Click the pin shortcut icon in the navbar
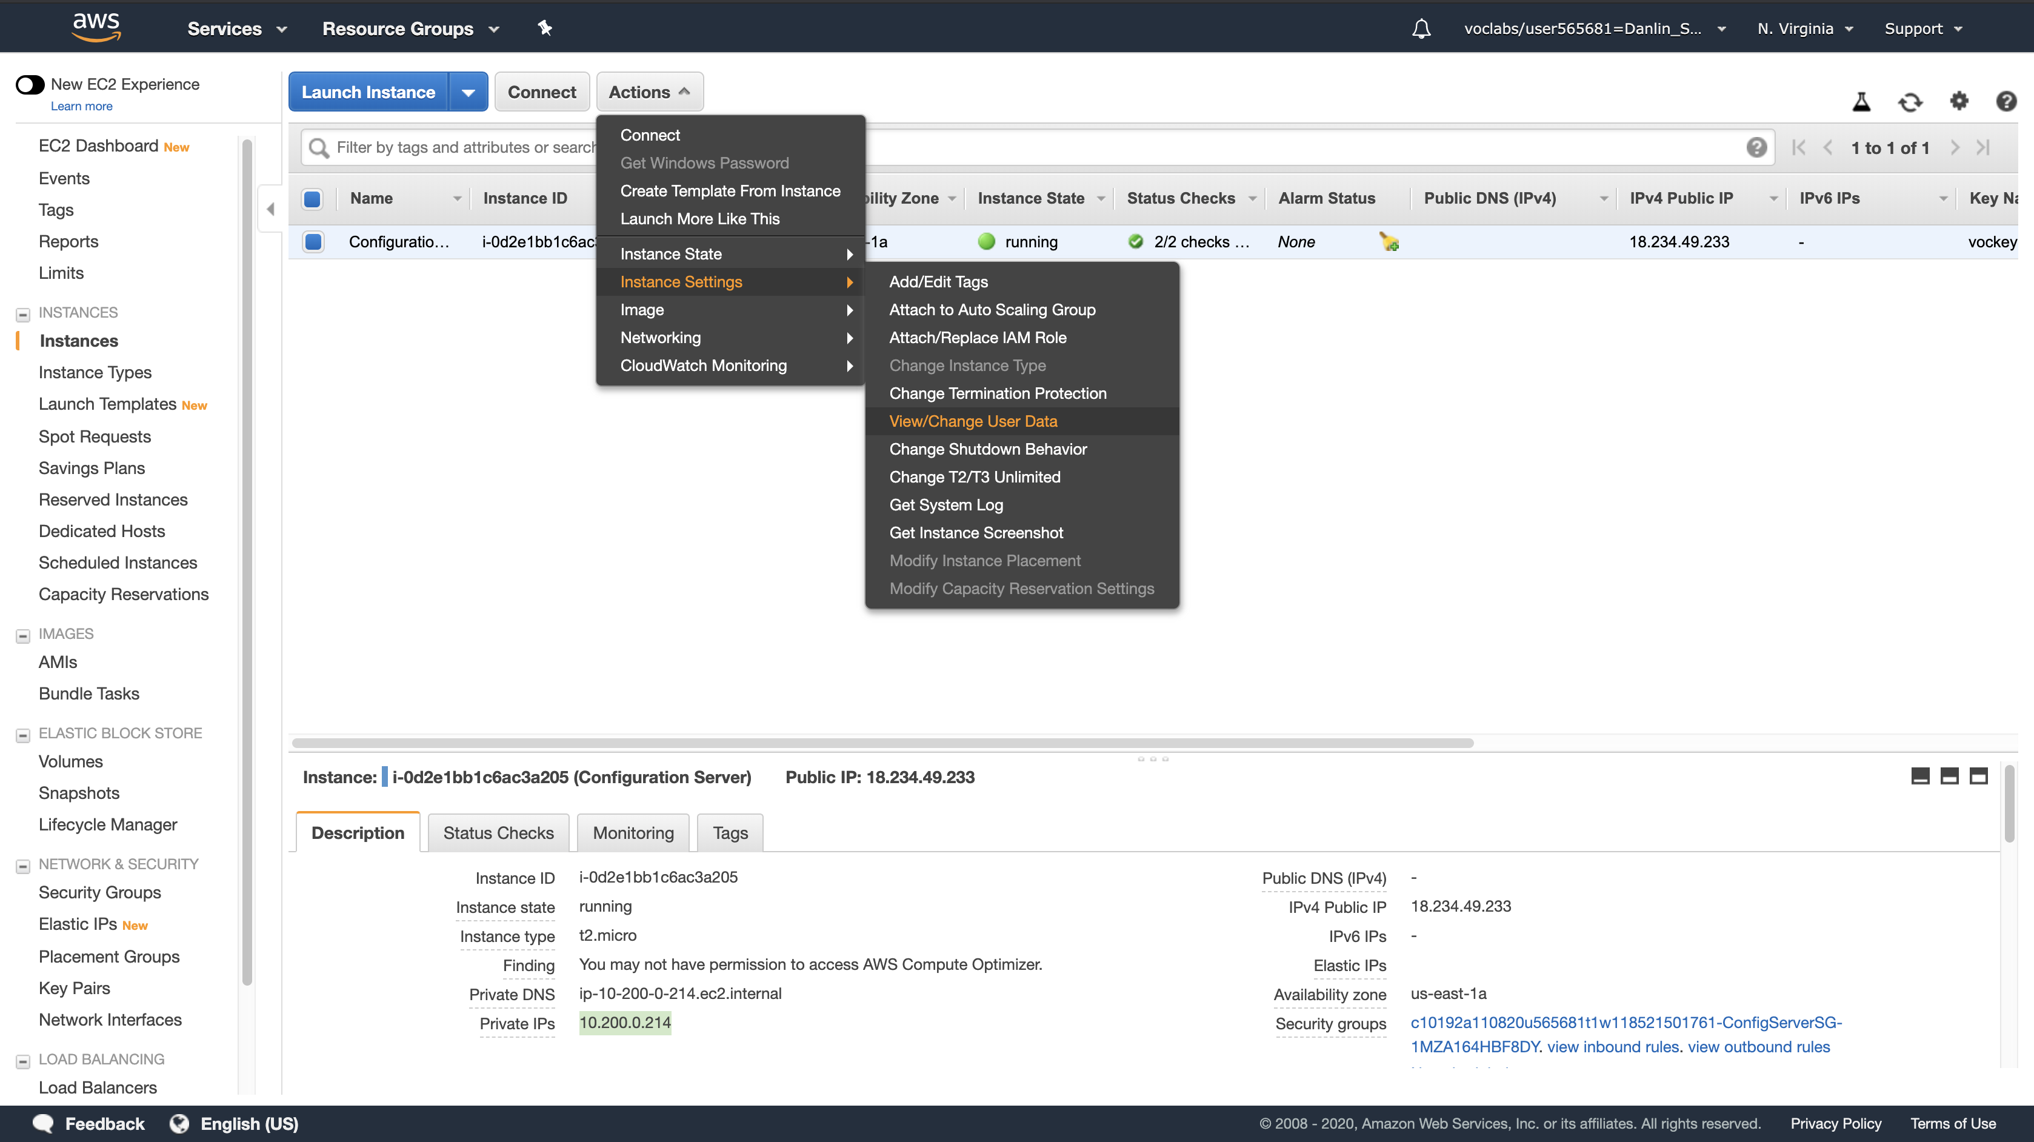Viewport: 2034px width, 1142px height. click(545, 28)
